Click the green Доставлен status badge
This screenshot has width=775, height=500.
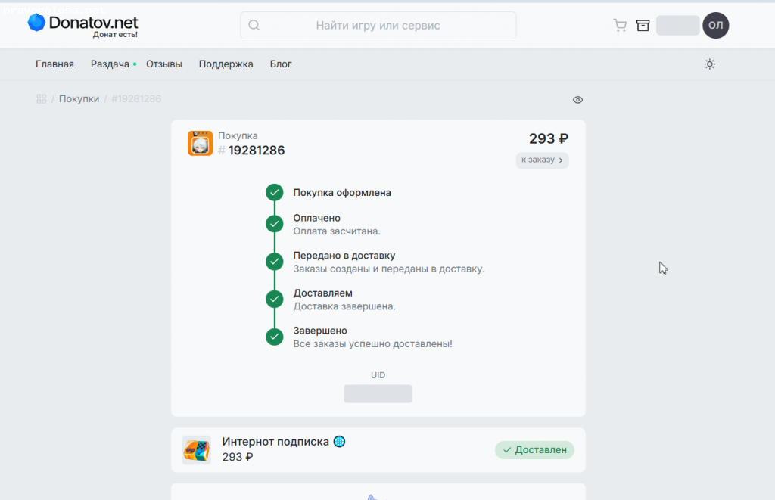click(534, 450)
